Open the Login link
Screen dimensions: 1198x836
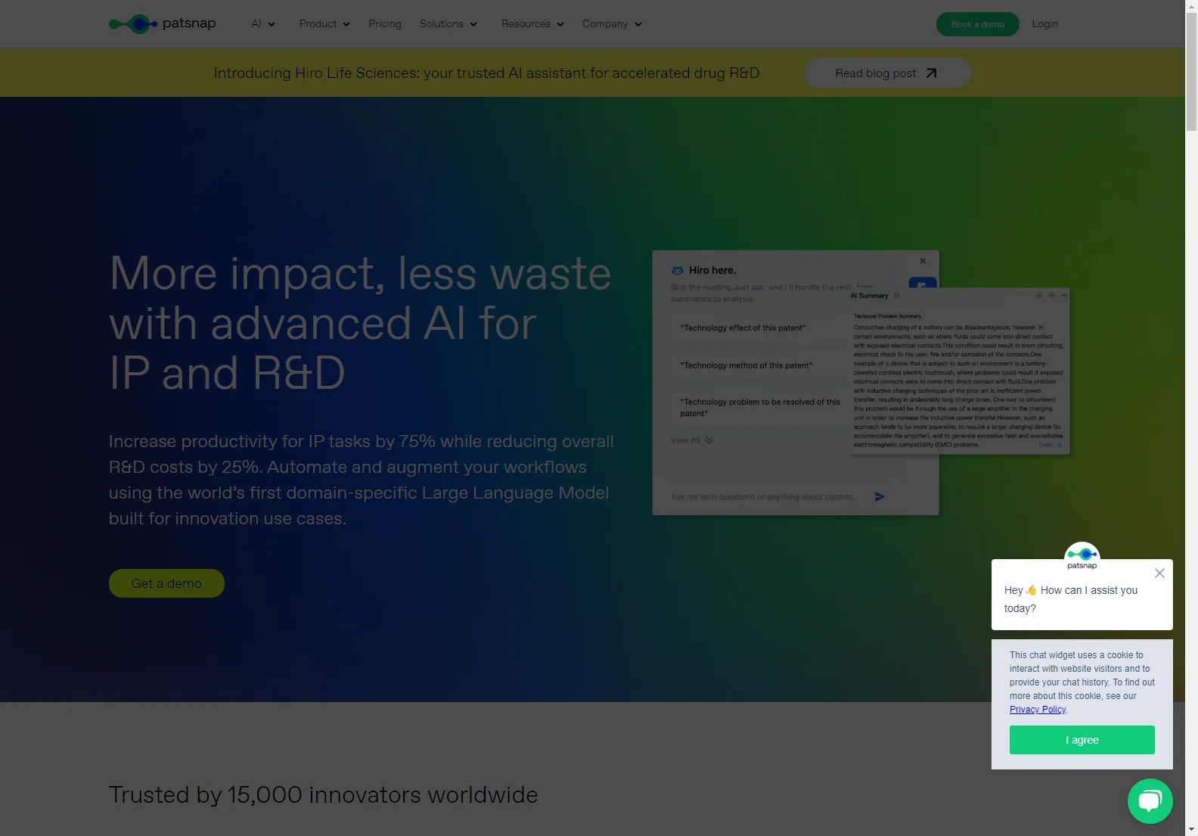pyautogui.click(x=1045, y=24)
